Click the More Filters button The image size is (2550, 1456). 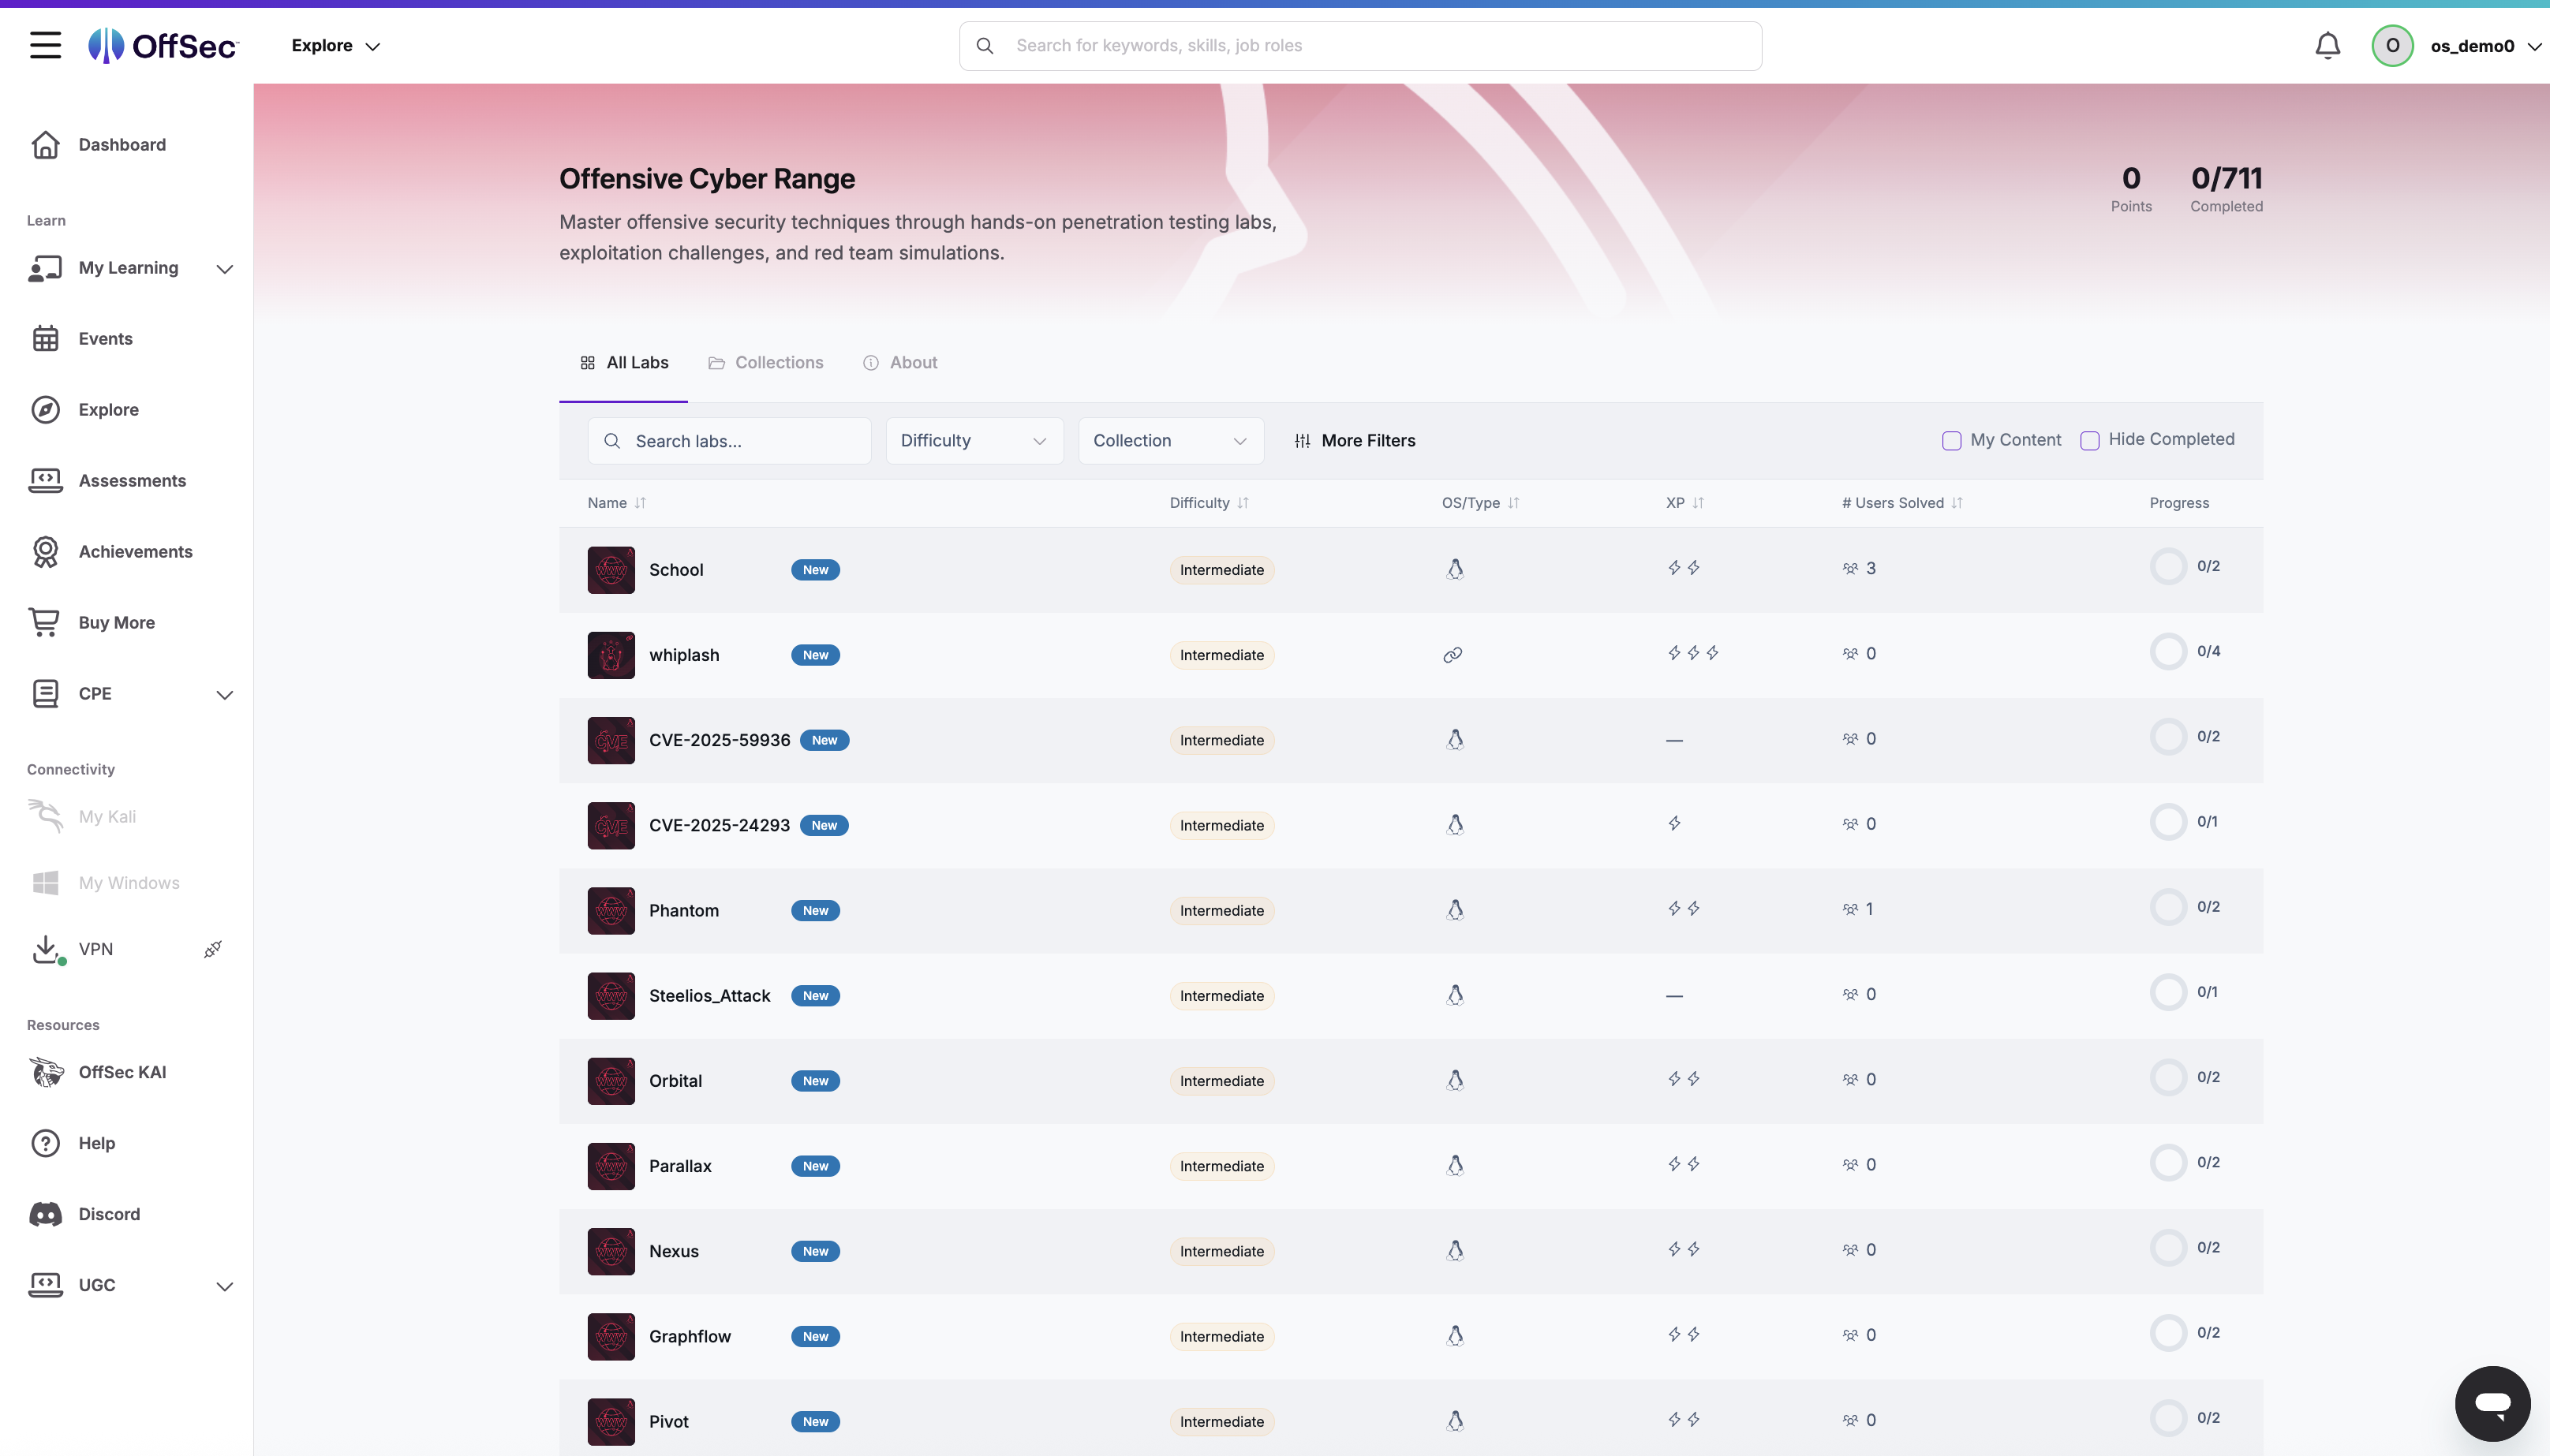[1355, 441]
